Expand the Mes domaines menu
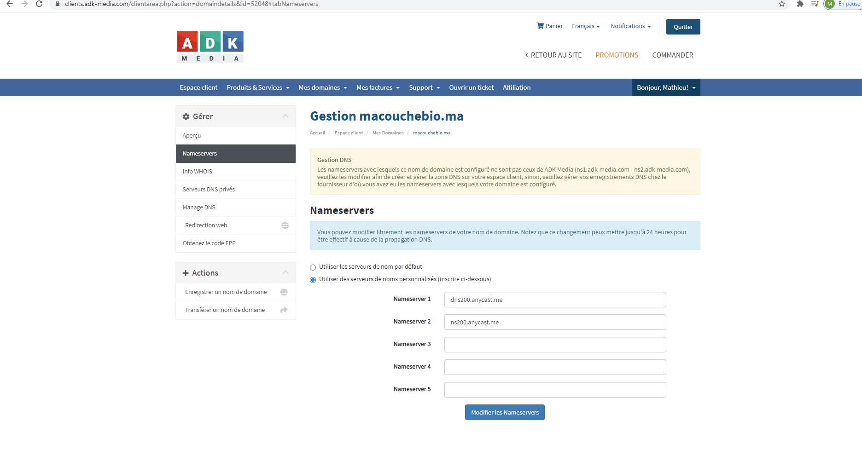The height and width of the screenshot is (450, 862). 322,87
